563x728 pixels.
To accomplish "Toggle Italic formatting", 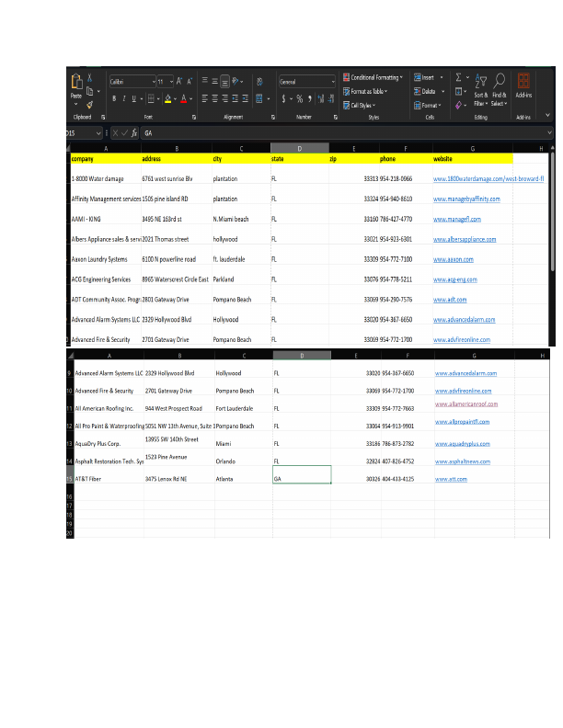I will 124,98.
